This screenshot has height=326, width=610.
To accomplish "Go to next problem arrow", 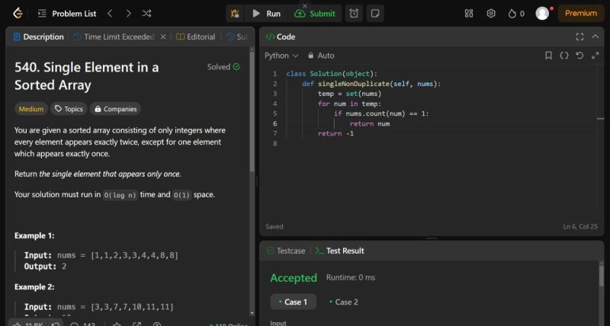I will coord(128,14).
